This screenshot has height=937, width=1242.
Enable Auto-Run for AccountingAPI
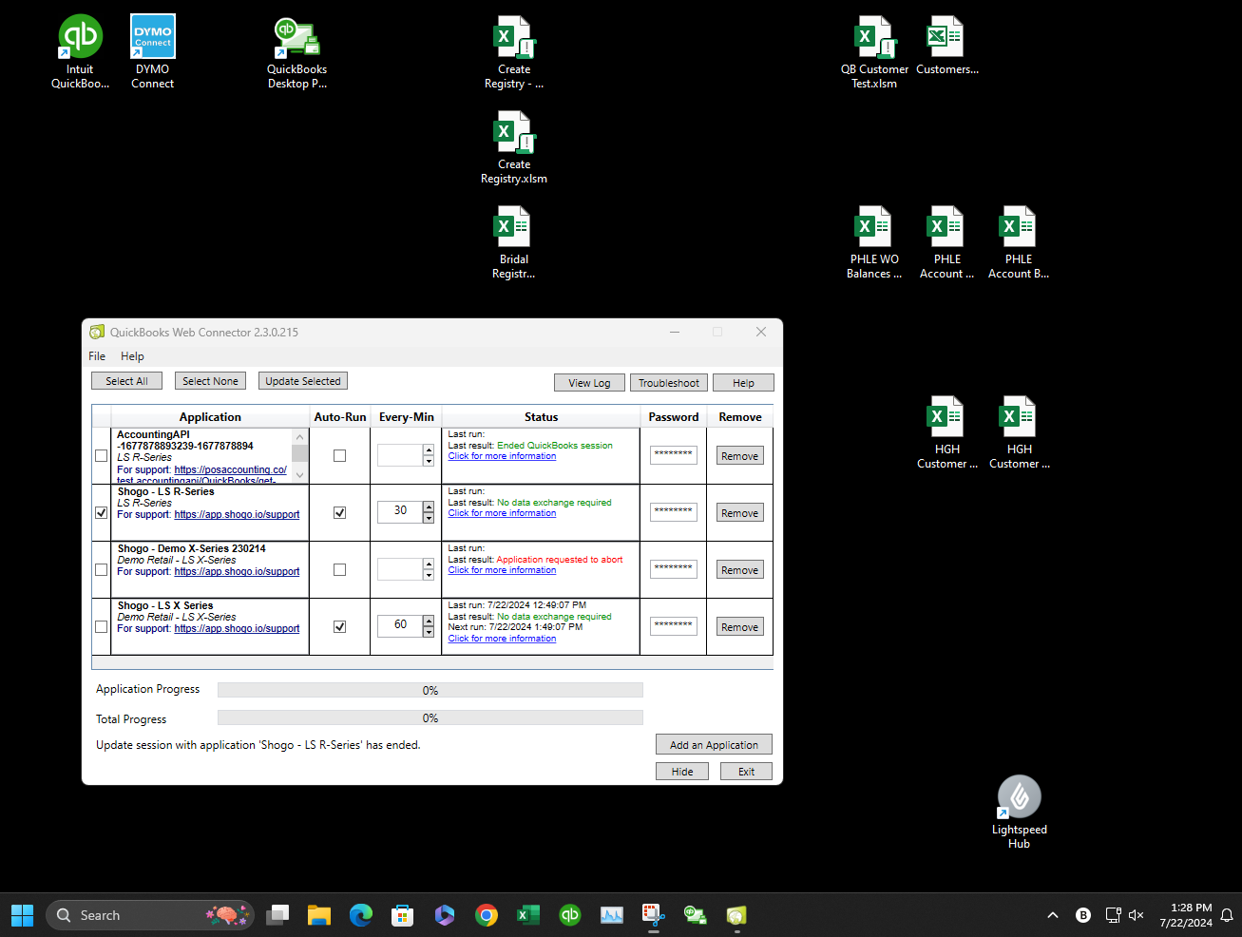(x=339, y=456)
